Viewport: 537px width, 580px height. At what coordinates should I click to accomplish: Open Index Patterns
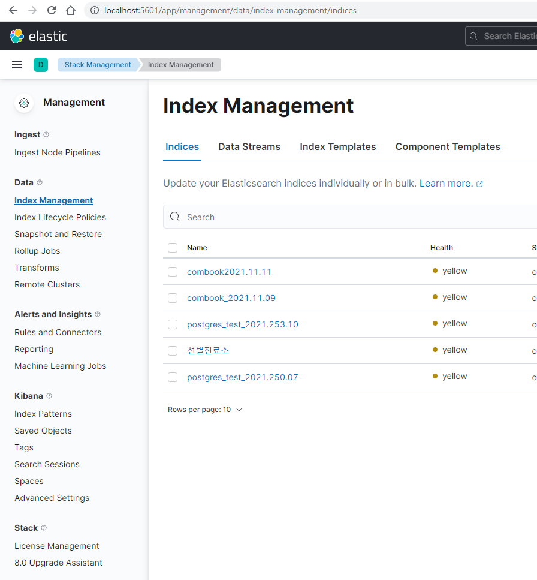point(43,414)
